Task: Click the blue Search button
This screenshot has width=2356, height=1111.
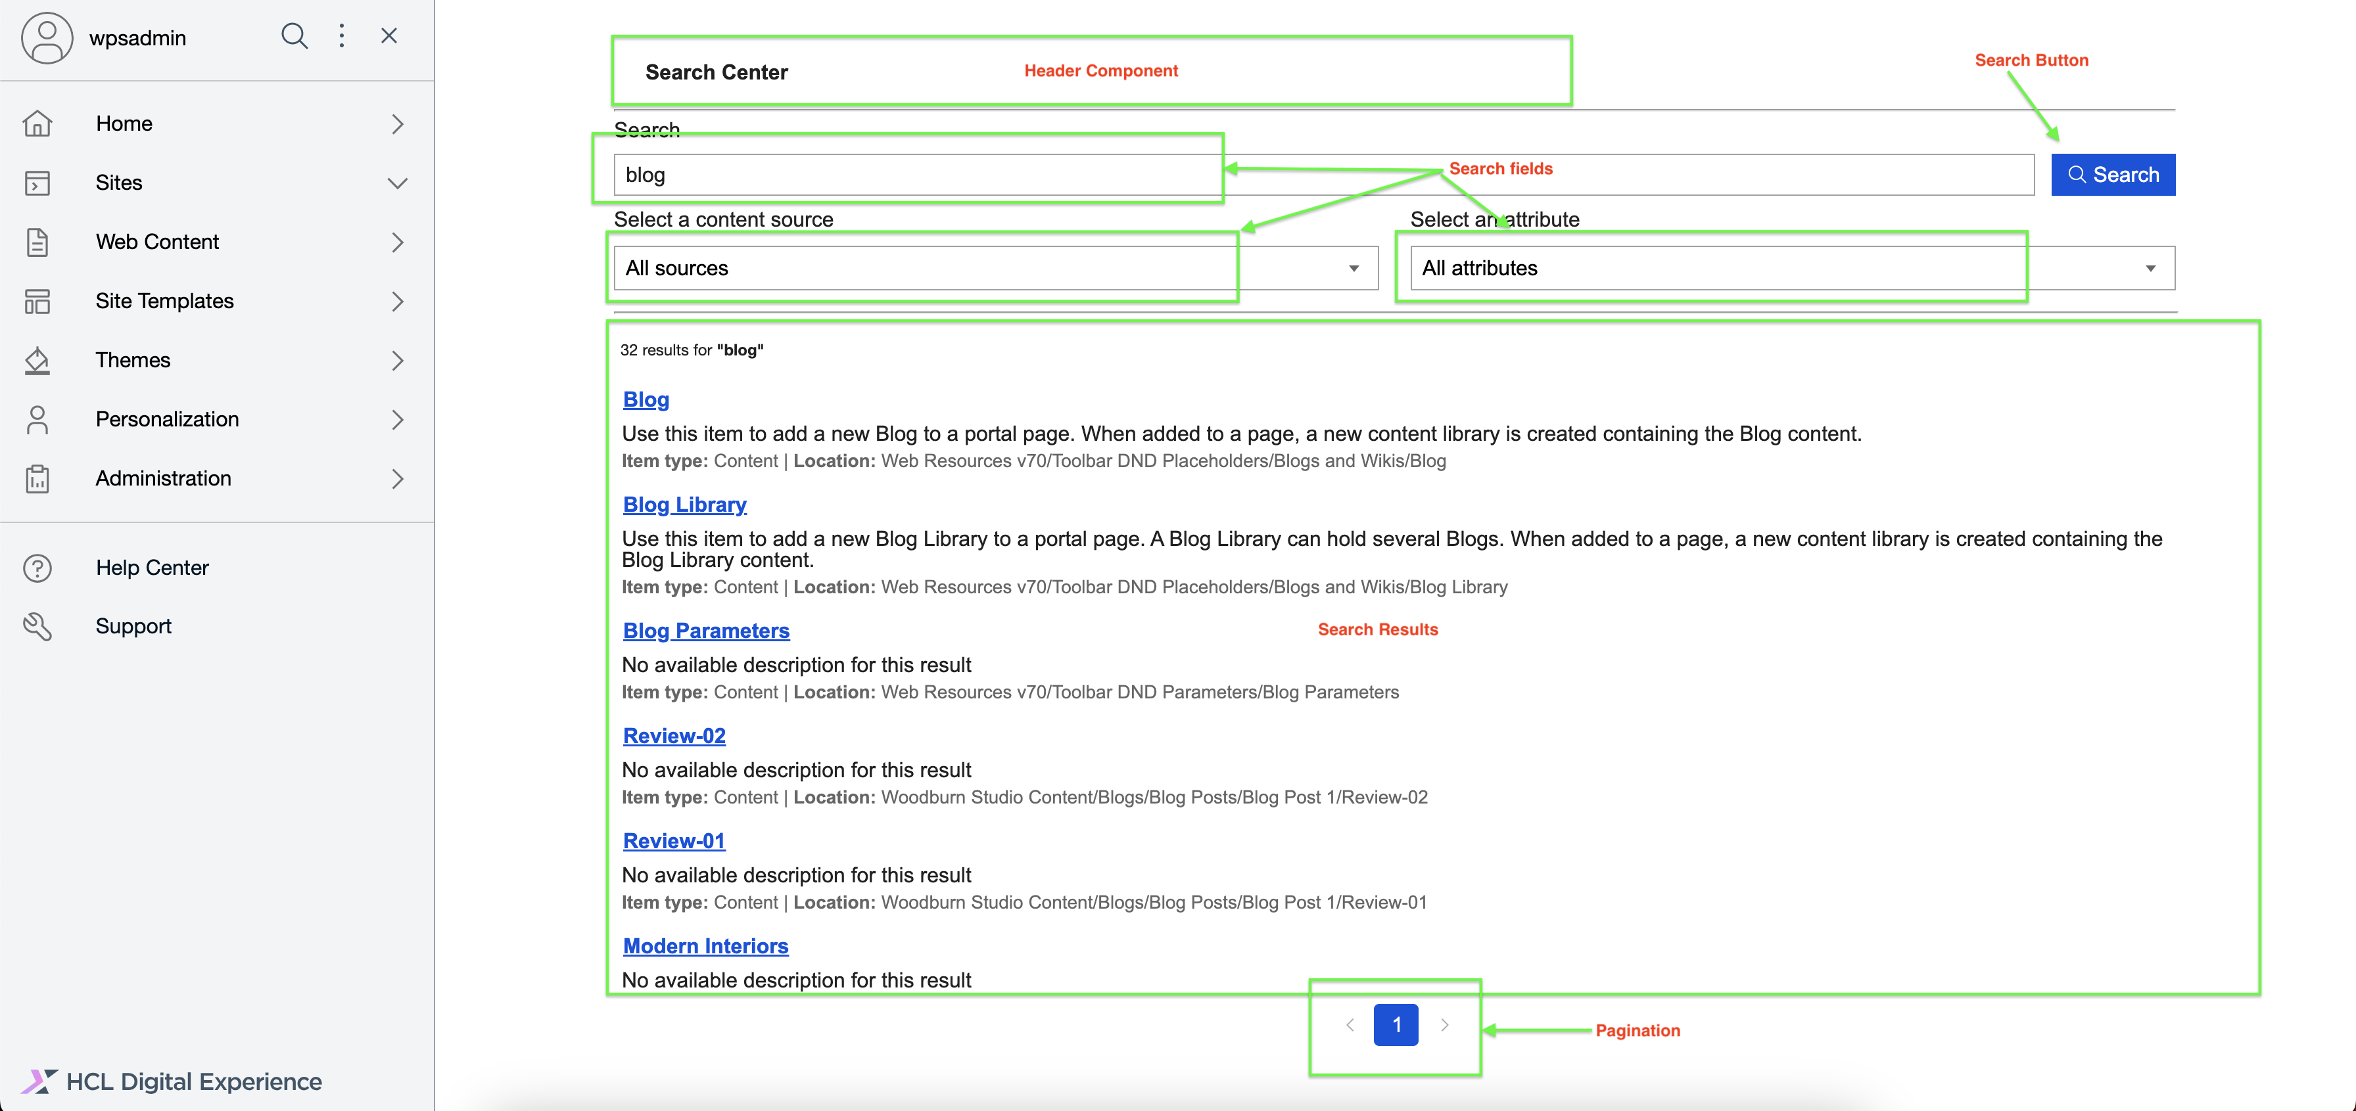Action: pyautogui.click(x=2112, y=175)
